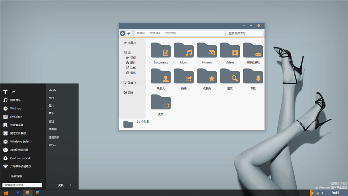Select 运行... in the start menu

coord(52,145)
